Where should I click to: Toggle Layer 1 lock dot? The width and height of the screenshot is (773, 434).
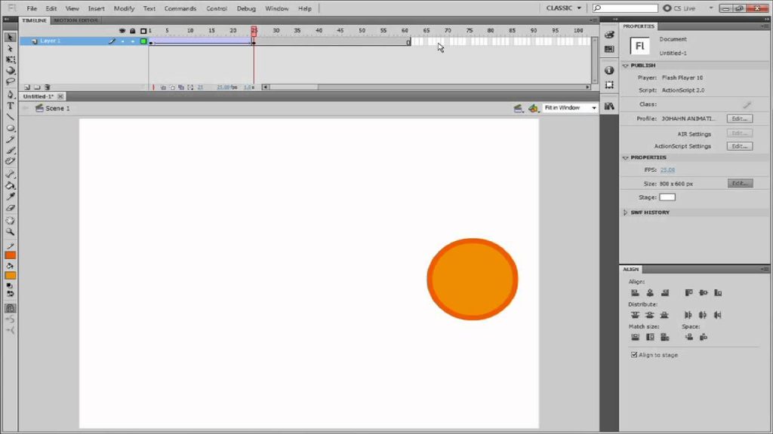tap(133, 41)
